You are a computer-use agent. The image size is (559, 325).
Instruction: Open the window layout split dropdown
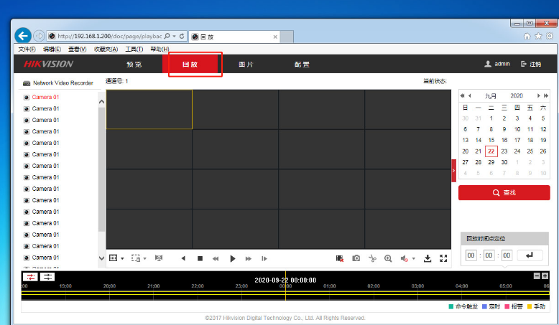click(122, 258)
